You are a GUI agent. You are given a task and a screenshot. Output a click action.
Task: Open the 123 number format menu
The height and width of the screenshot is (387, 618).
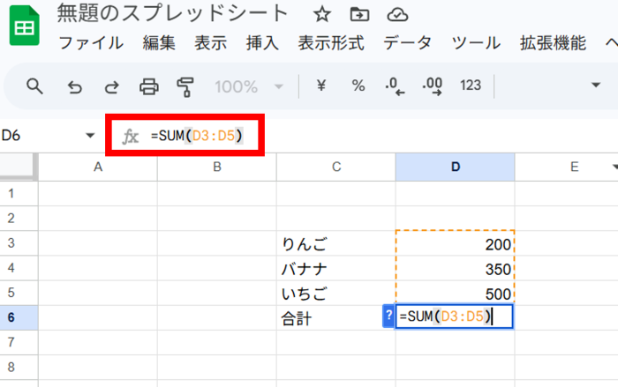click(x=471, y=86)
